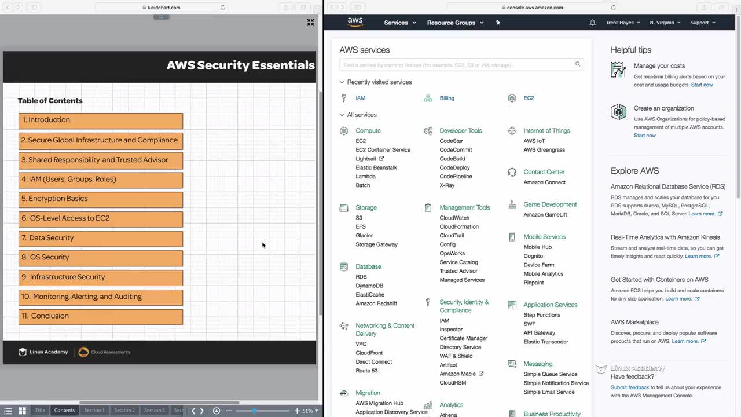Click the Lucidchart horizontal scrollbar
The height and width of the screenshot is (417, 741).
tap(159, 403)
